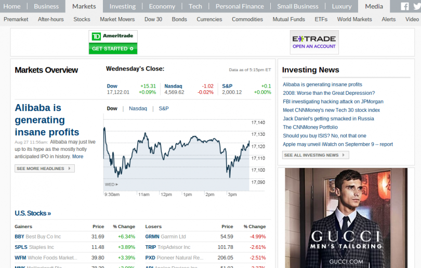Click the See All Investing News button
Viewport: 421px width, 268px height.
click(x=315, y=155)
